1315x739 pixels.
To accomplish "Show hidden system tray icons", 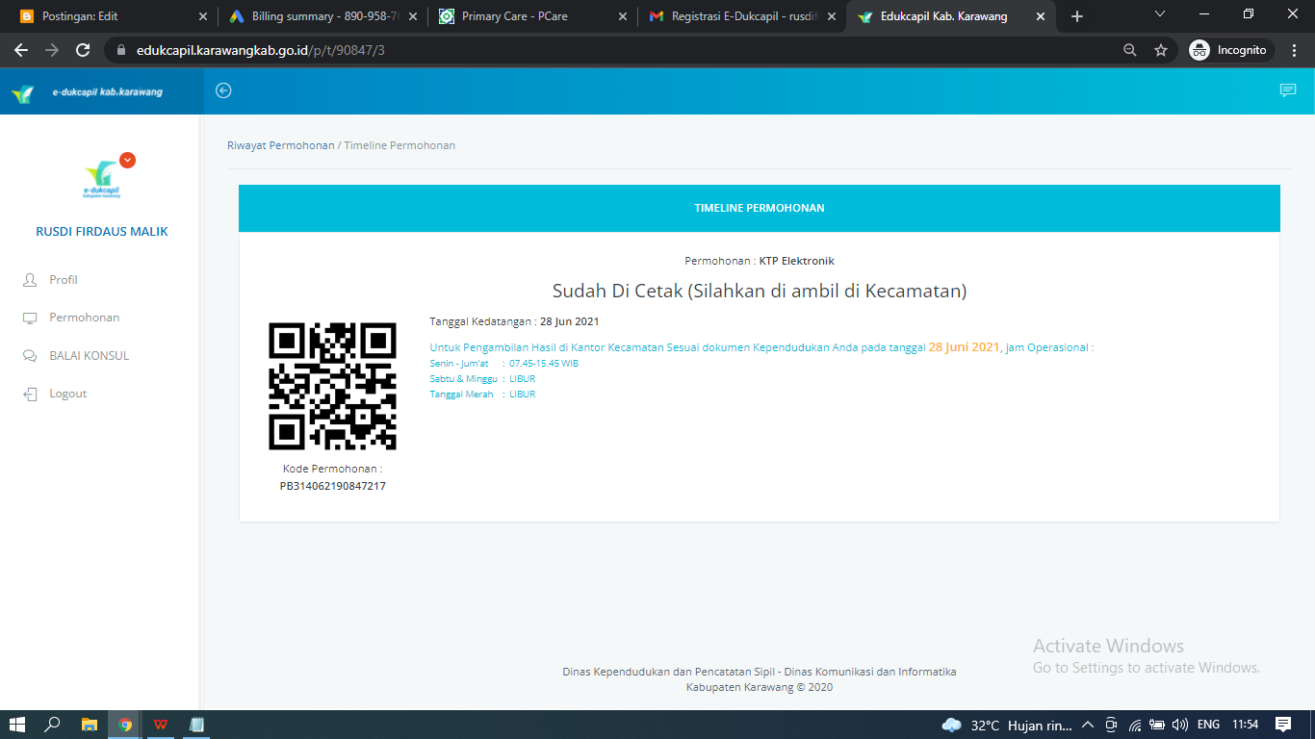I will pyautogui.click(x=1088, y=725).
